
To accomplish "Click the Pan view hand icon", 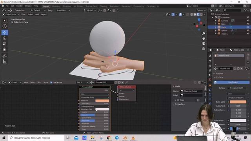I will click(x=204, y=38).
